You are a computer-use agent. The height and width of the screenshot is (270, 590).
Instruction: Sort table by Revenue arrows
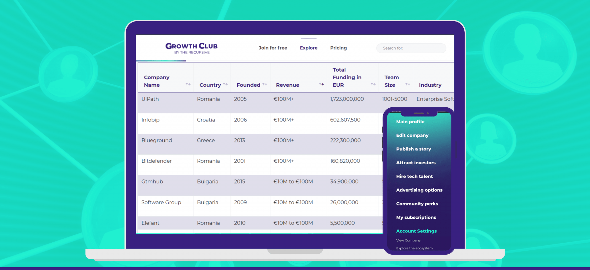point(321,84)
